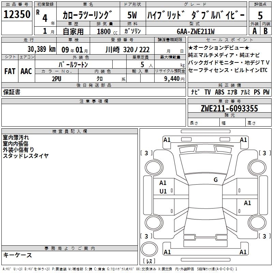Click the [レス] box below the car diagram
The height and width of the screenshot is (273, 273).
149,261
